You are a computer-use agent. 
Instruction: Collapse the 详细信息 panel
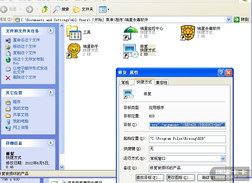click(x=51, y=143)
